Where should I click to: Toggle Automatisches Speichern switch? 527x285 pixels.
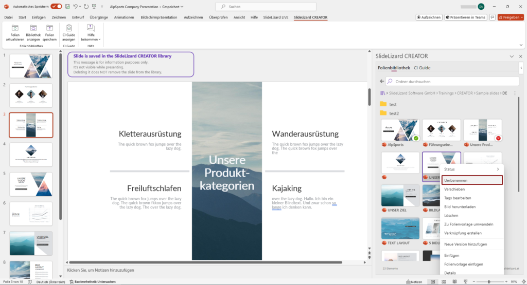click(x=57, y=6)
